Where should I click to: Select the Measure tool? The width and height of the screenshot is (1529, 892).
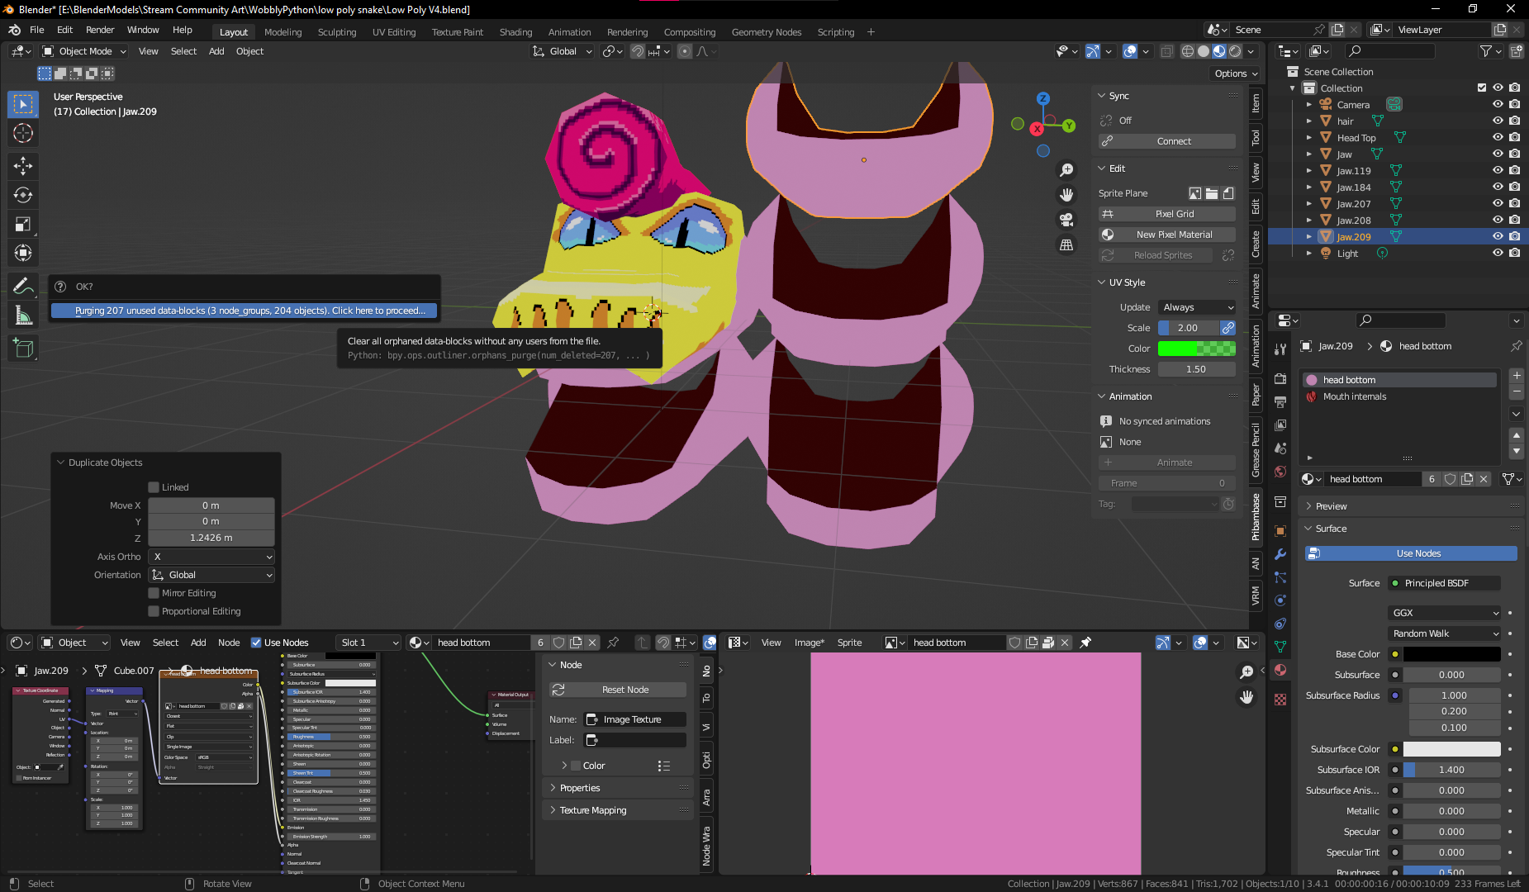[23, 316]
